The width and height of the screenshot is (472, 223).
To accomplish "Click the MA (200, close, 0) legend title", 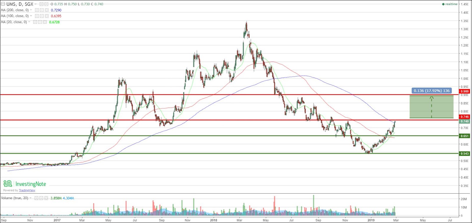I will (14, 10).
